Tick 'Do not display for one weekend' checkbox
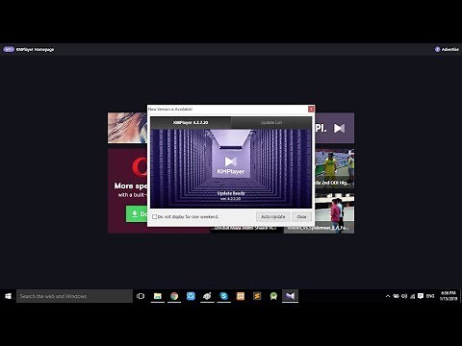The image size is (462, 346). click(x=155, y=217)
